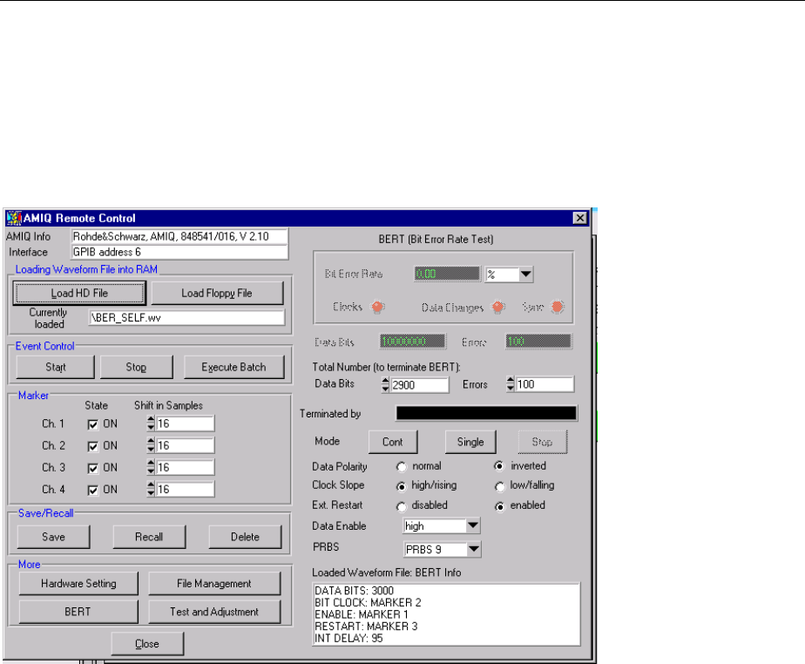Click the Currently loaded file field
The height and width of the screenshot is (664, 805).
186,318
